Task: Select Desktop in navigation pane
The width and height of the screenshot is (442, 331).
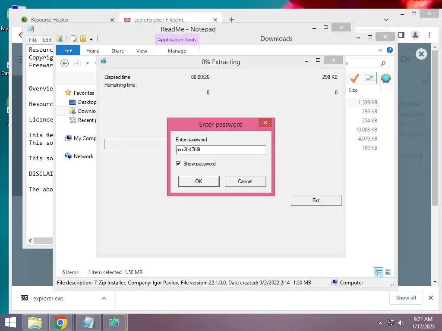Action: click(x=82, y=102)
